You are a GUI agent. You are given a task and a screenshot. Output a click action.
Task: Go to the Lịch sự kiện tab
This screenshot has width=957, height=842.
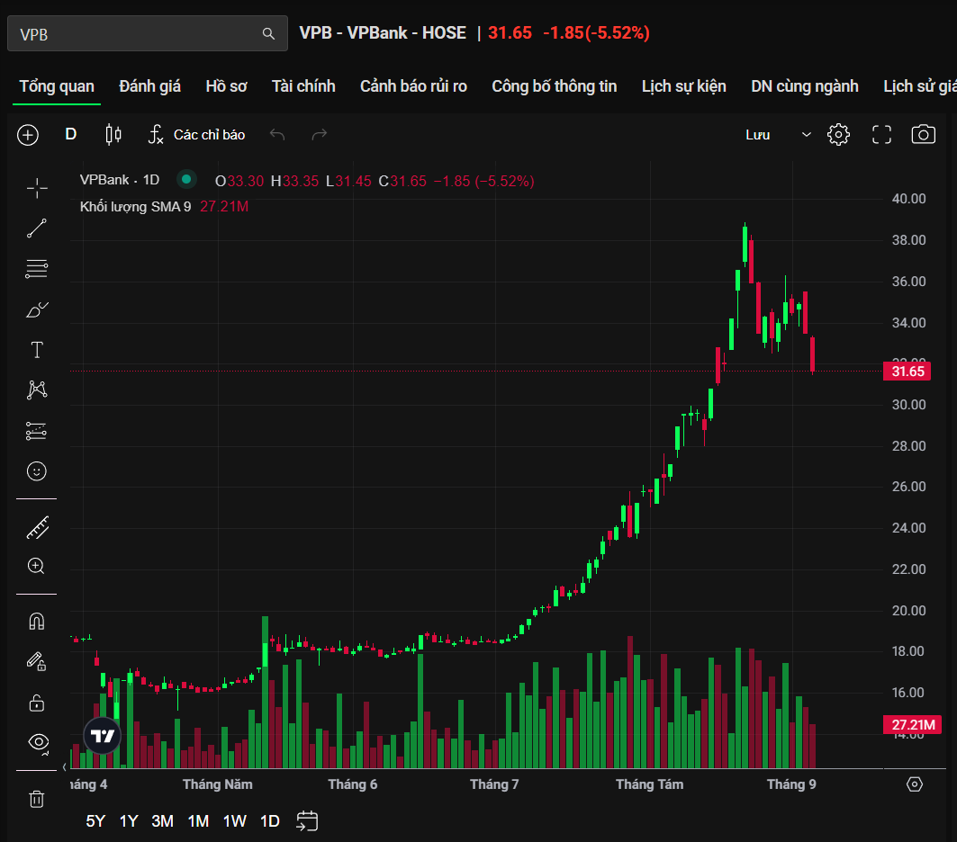(684, 86)
